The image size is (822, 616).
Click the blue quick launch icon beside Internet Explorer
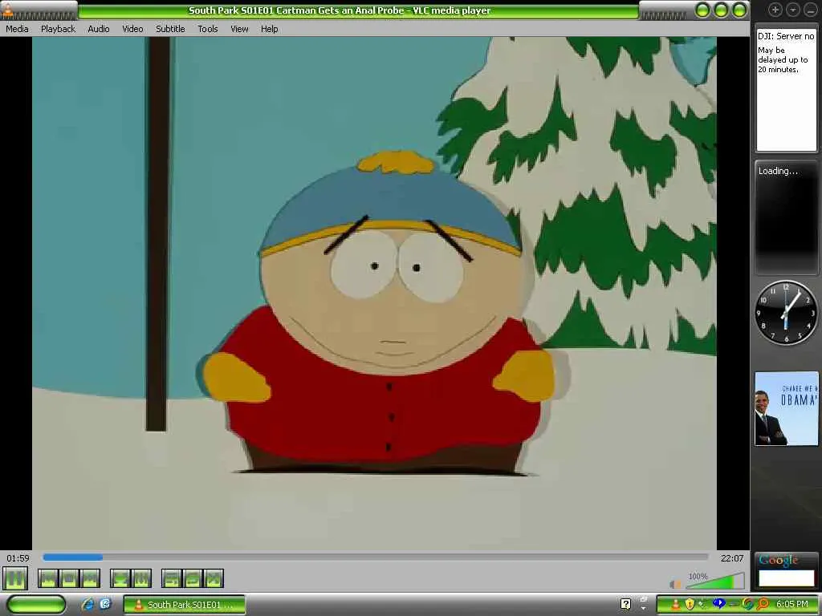pyautogui.click(x=105, y=604)
